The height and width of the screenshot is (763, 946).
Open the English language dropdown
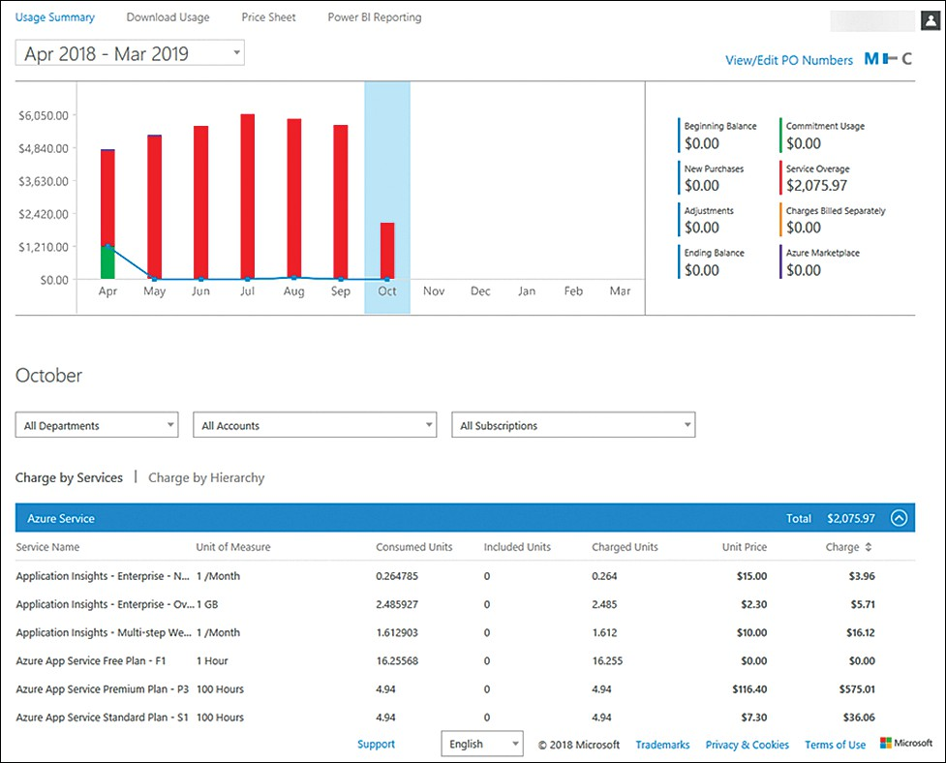coord(482,744)
